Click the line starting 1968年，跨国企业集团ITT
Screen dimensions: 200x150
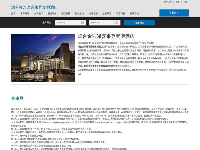[x=46, y=139]
